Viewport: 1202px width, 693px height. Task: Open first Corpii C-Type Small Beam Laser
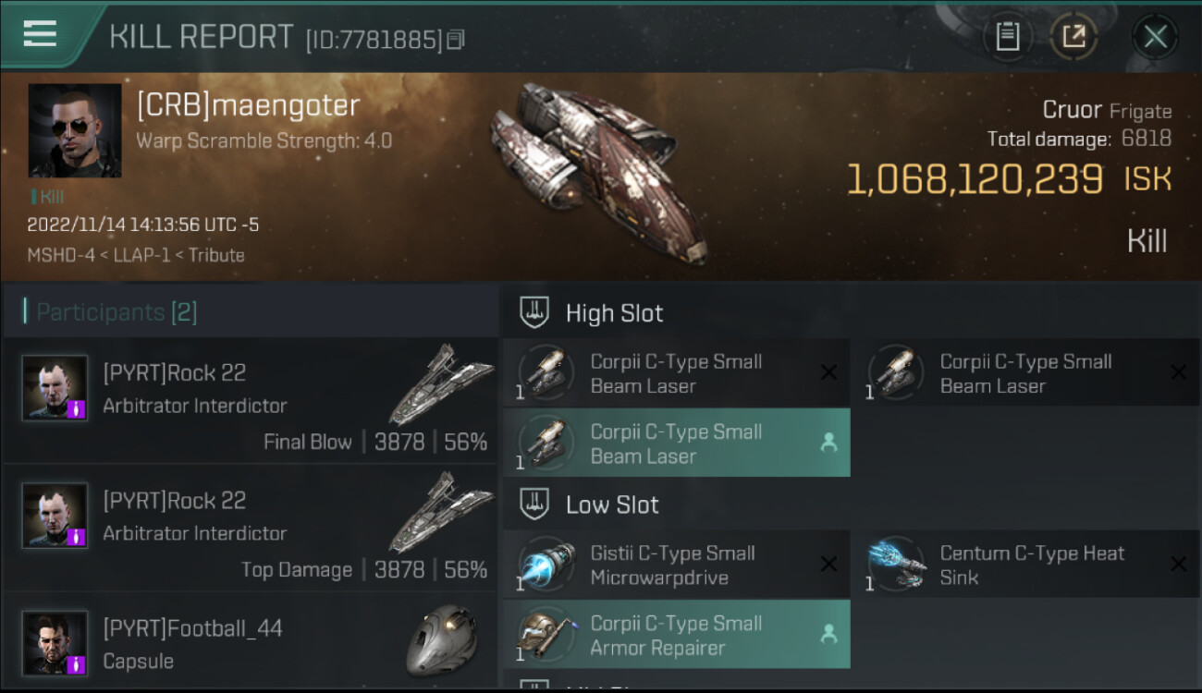click(x=677, y=373)
